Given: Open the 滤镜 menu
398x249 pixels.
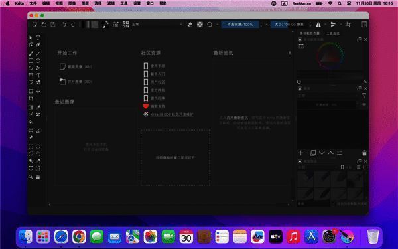Looking at the screenshot, I should [111, 3].
